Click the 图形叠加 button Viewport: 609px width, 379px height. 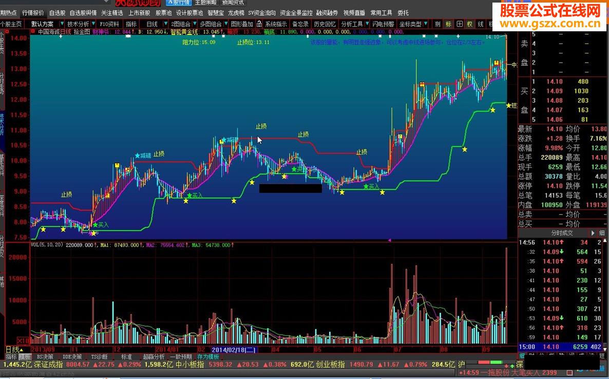[x=241, y=24]
